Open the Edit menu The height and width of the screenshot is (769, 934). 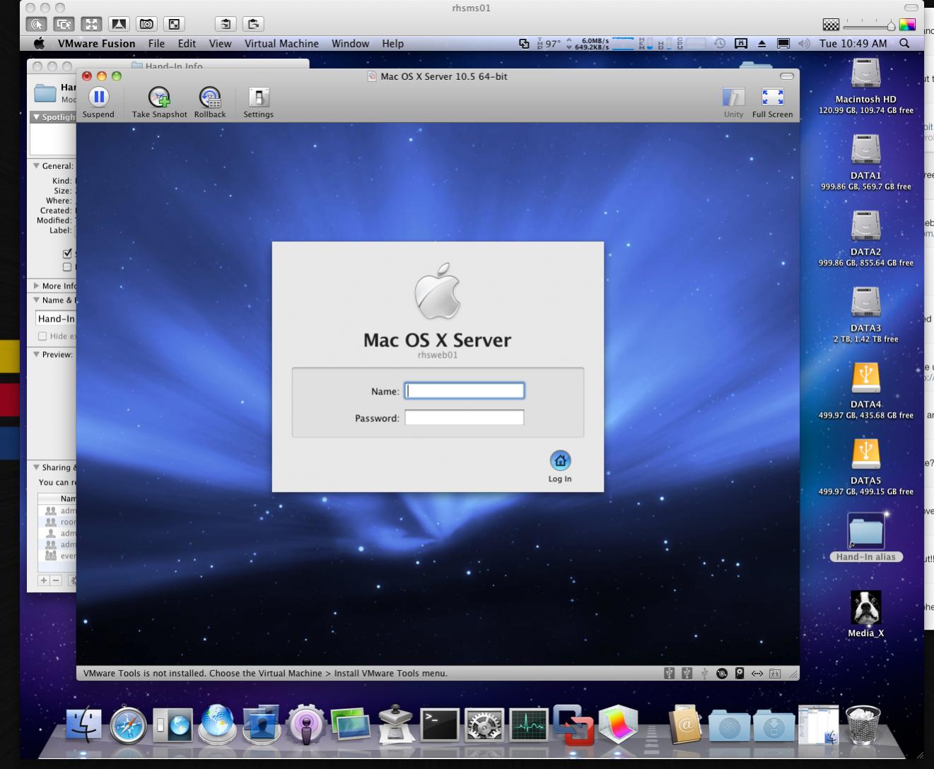[x=187, y=43]
